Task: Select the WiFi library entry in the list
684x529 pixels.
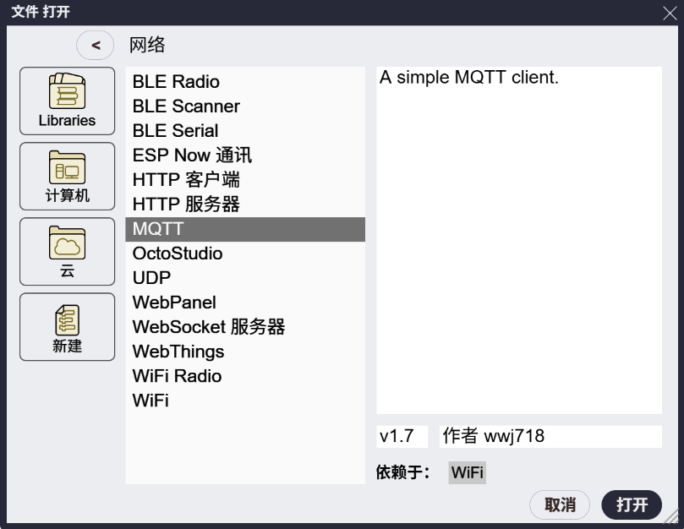Action: point(245,401)
